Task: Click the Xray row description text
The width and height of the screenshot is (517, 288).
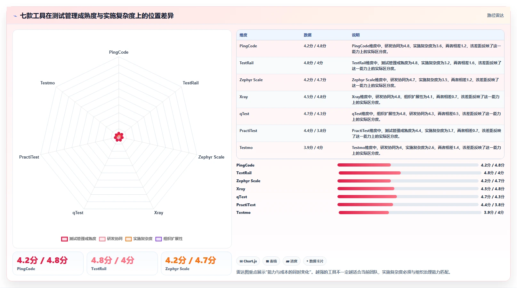Action: point(426,100)
